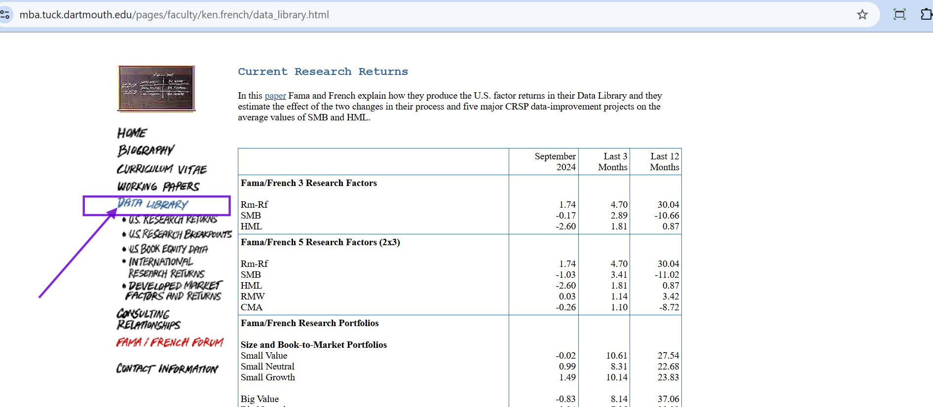Click the Small Growth 1.49 value
This screenshot has width=933, height=407.
pos(567,377)
